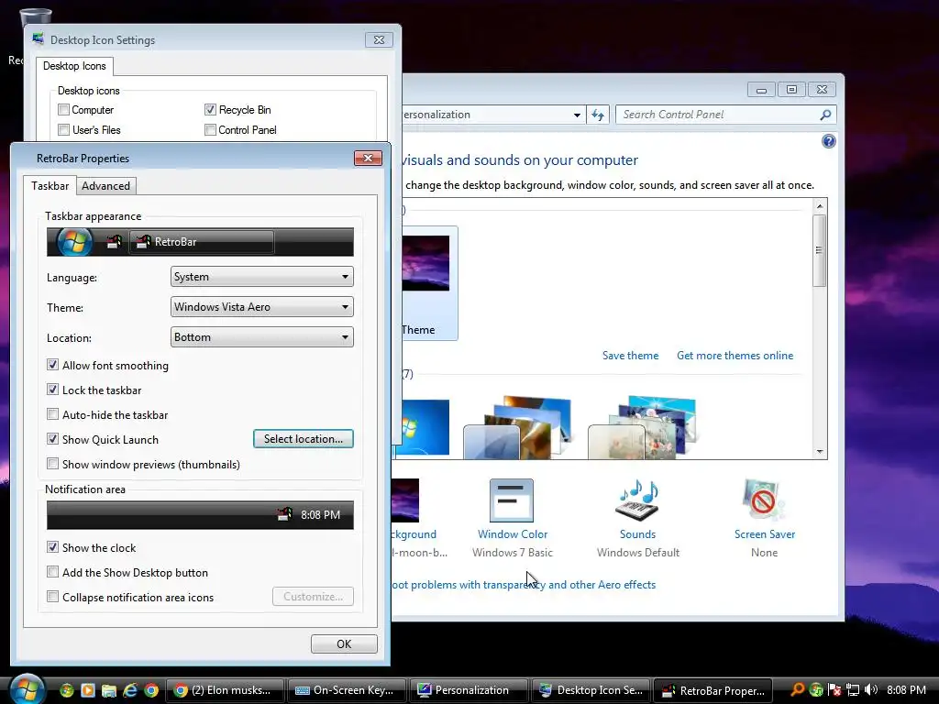
Task: Open the media player Quick Launch icon
Action: (x=87, y=690)
